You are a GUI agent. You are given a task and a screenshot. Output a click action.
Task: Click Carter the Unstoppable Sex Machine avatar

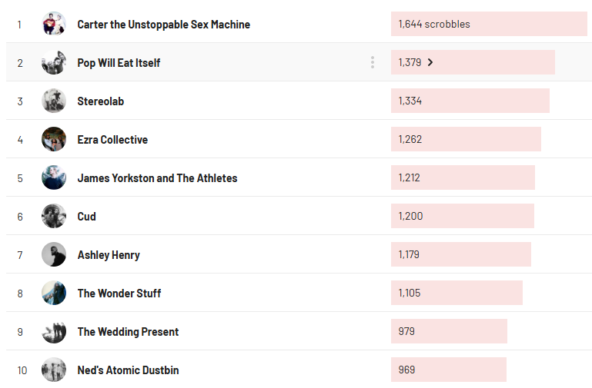point(54,24)
